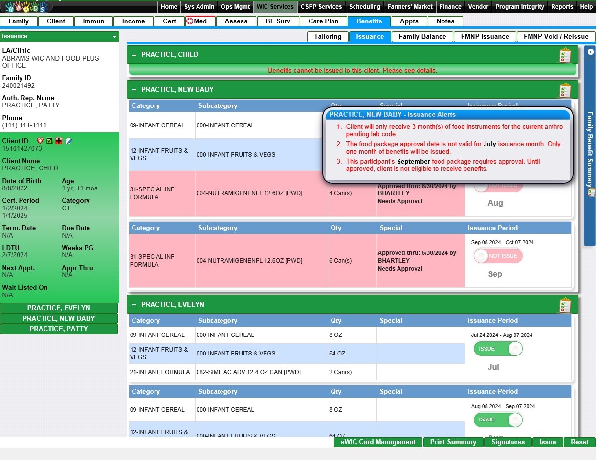This screenshot has width=597, height=460.
Task: Click the eWIC Card Management button
Action: coord(378,442)
